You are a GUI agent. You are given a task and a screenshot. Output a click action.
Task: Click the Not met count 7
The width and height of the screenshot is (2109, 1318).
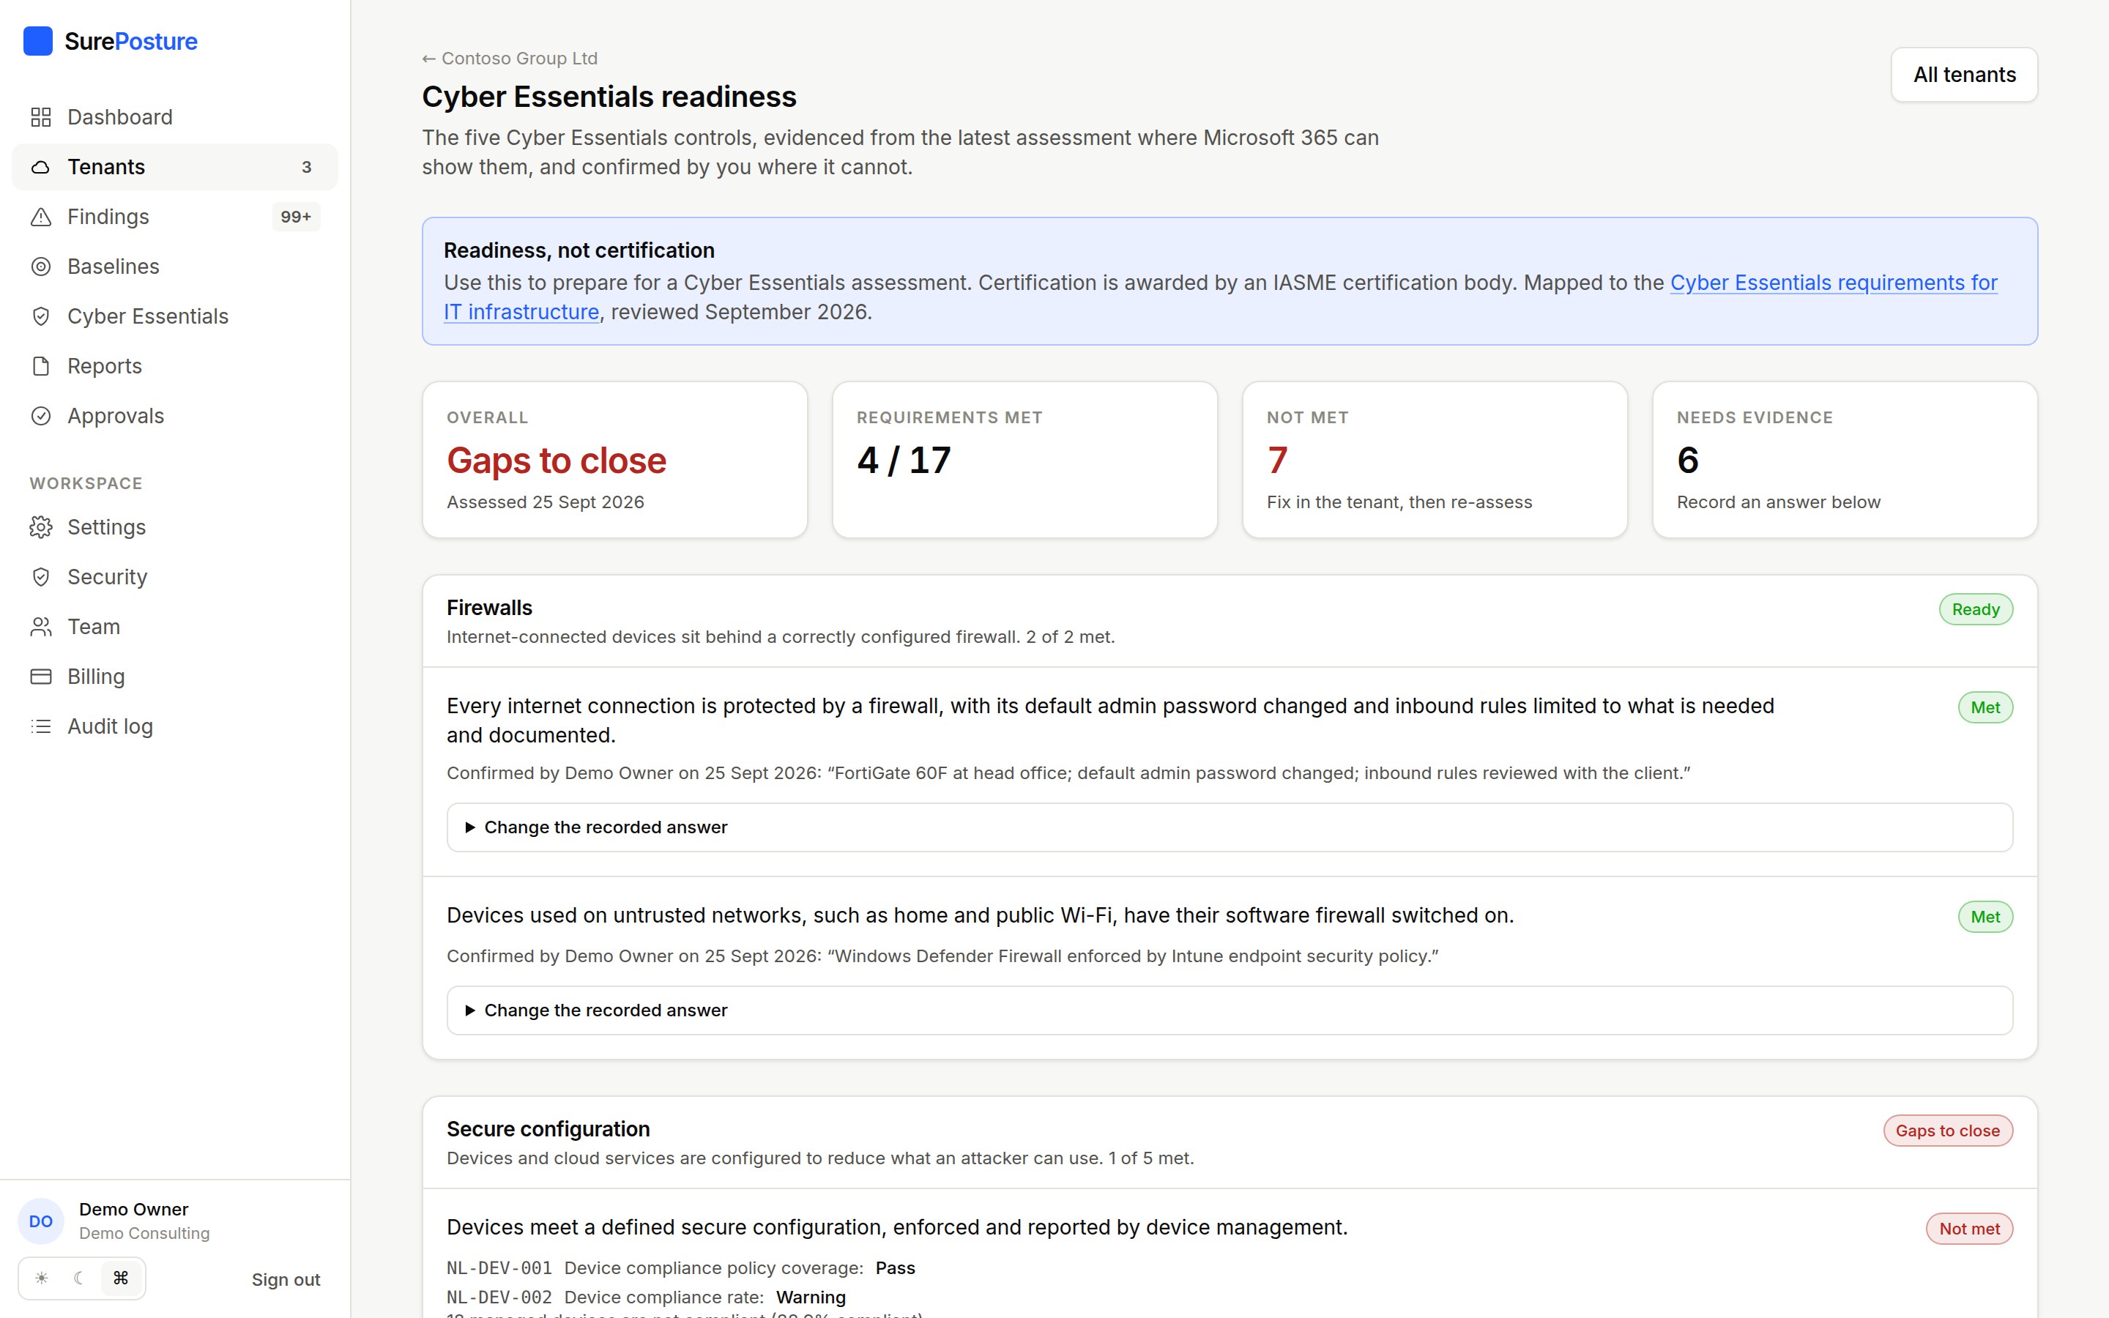click(1278, 459)
